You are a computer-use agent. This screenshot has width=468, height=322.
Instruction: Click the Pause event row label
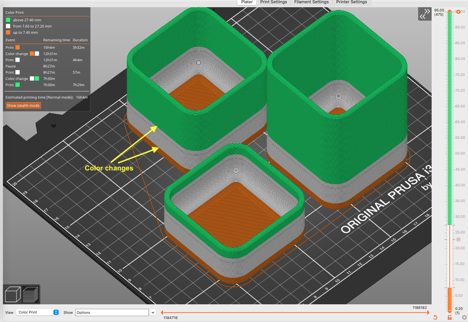click(x=10, y=66)
